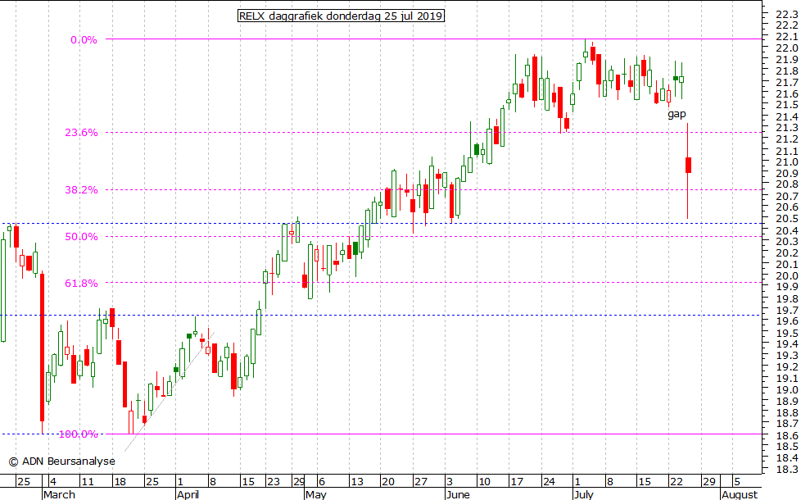
Task: Click the 'gap' annotation text
Action: [x=677, y=114]
